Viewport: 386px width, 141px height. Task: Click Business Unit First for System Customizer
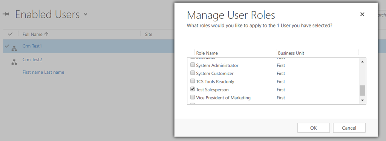(280, 73)
